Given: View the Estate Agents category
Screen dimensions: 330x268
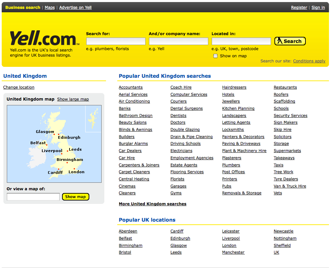Looking at the screenshot, I should [x=184, y=165].
